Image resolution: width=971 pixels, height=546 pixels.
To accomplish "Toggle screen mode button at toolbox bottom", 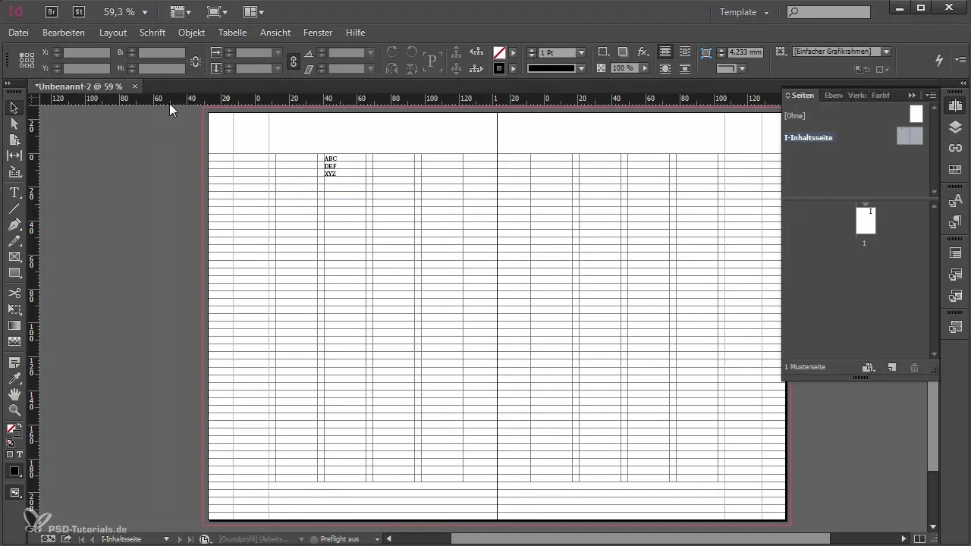I will coord(14,492).
